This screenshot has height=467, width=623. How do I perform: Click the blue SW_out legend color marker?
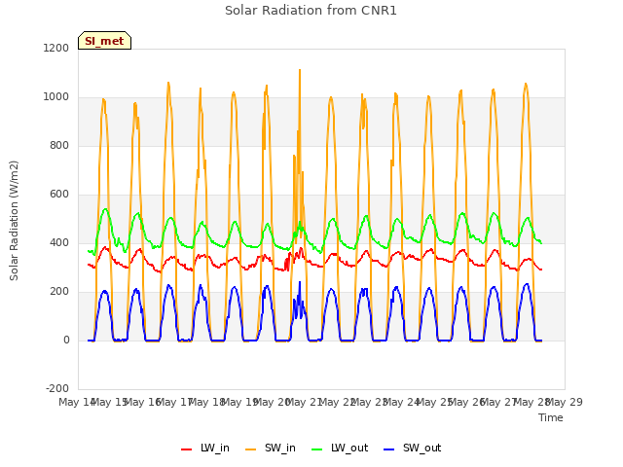389,449
